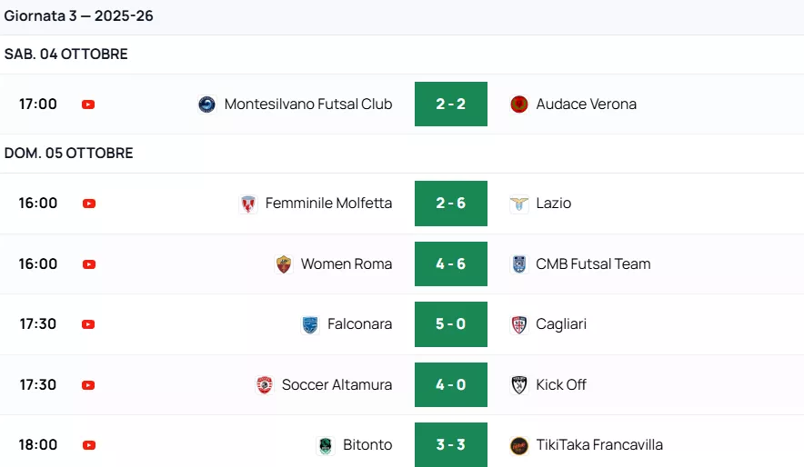
Task: Watch Soccer Altamura match on YouTube
Action: (88, 385)
